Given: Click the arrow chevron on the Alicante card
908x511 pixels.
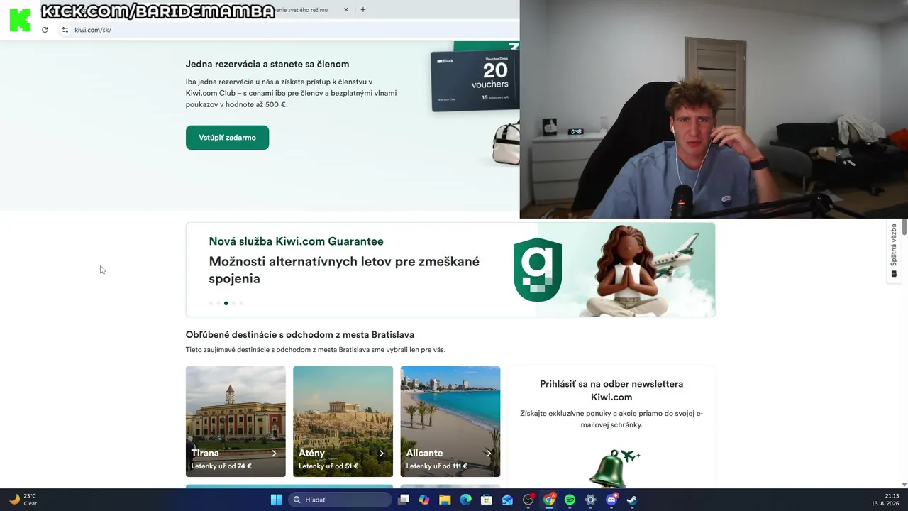Looking at the screenshot, I should point(488,453).
